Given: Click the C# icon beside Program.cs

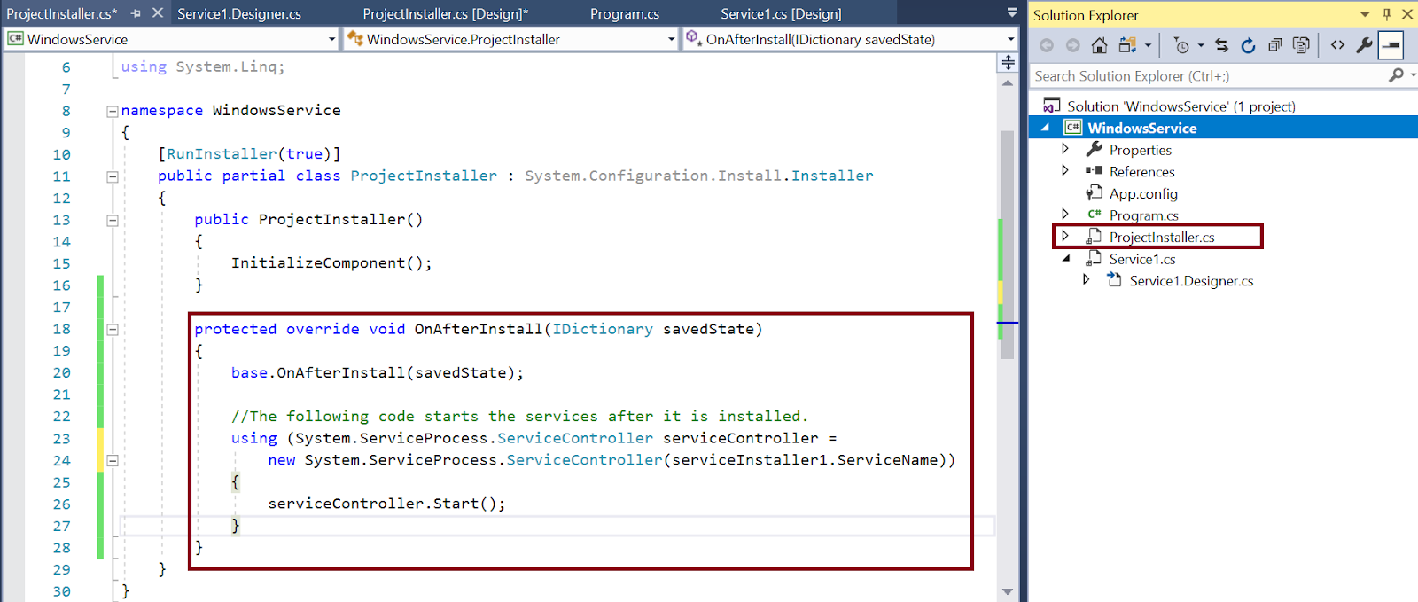Looking at the screenshot, I should coord(1095,215).
